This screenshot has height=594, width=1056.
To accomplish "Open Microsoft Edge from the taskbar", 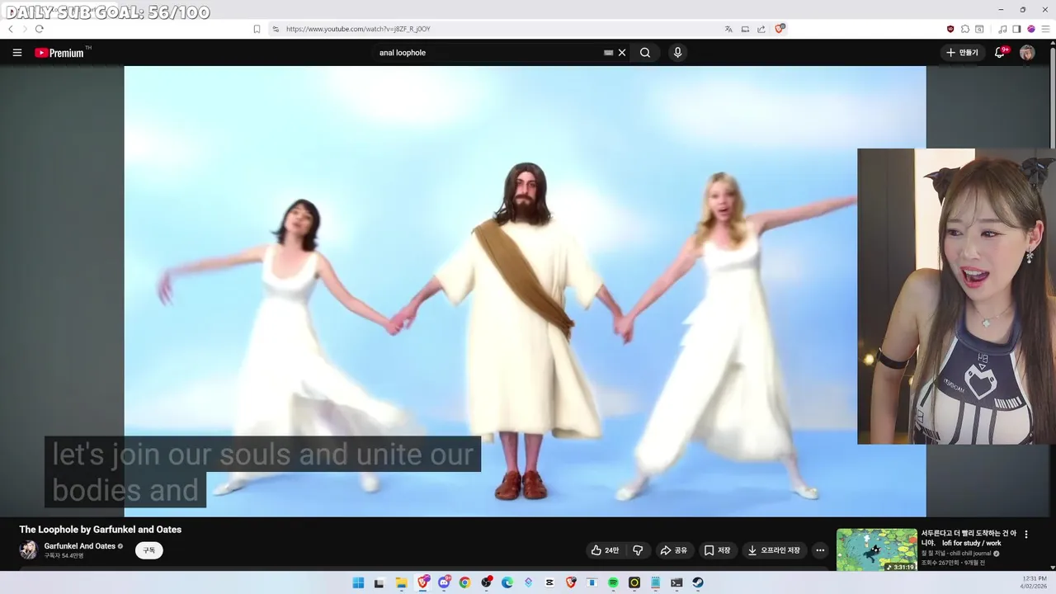I will (x=507, y=582).
